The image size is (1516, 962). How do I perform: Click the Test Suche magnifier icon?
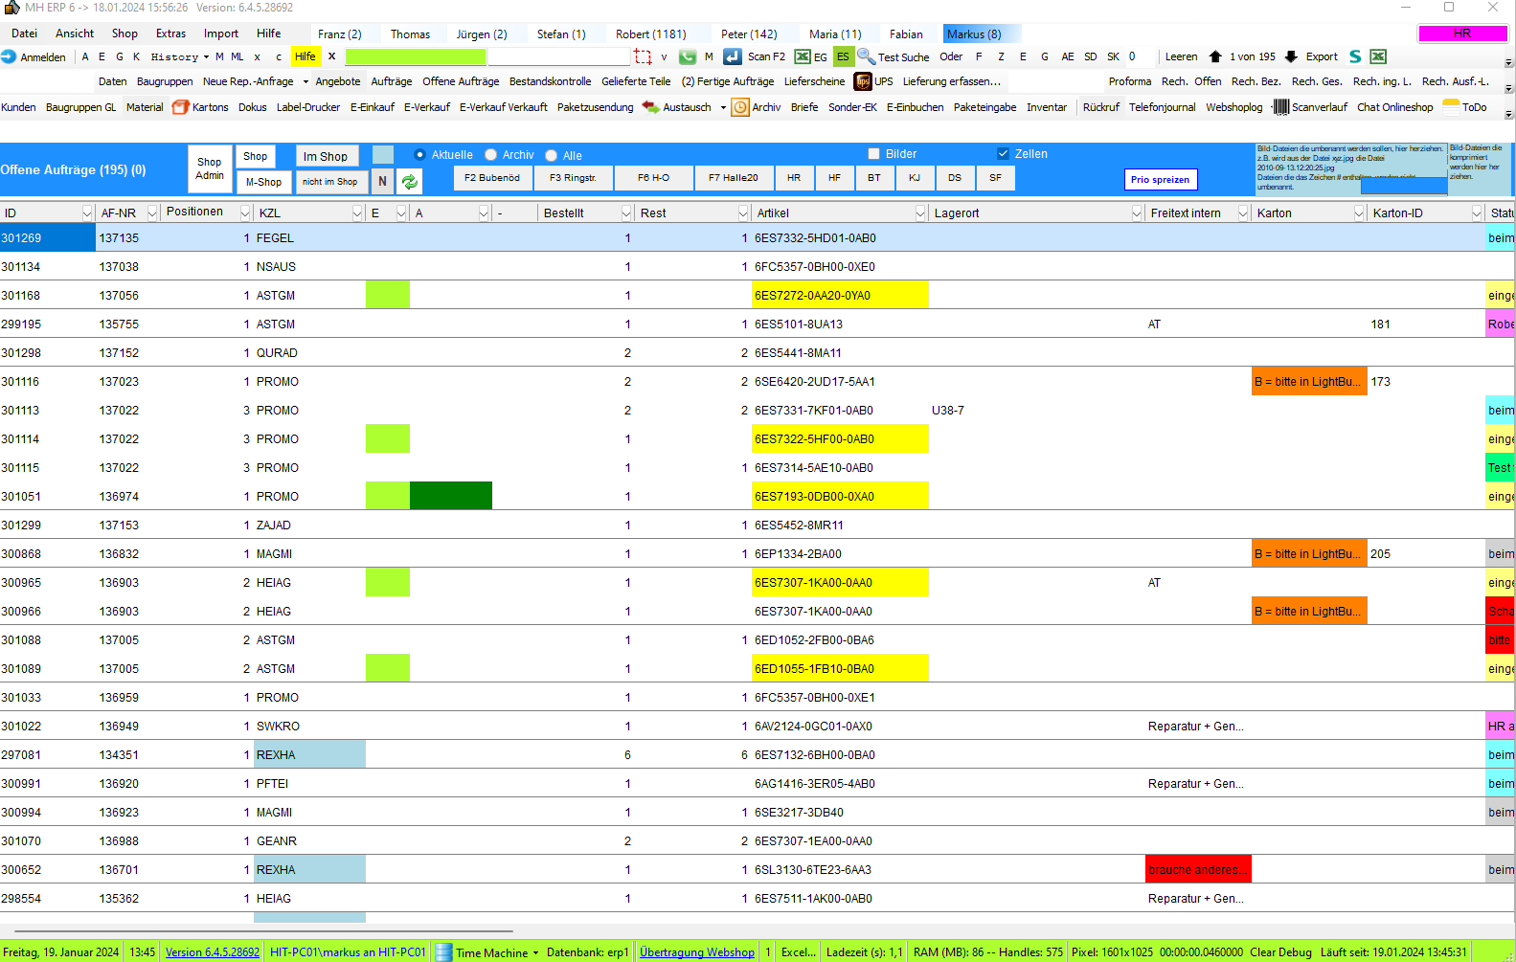tap(866, 56)
